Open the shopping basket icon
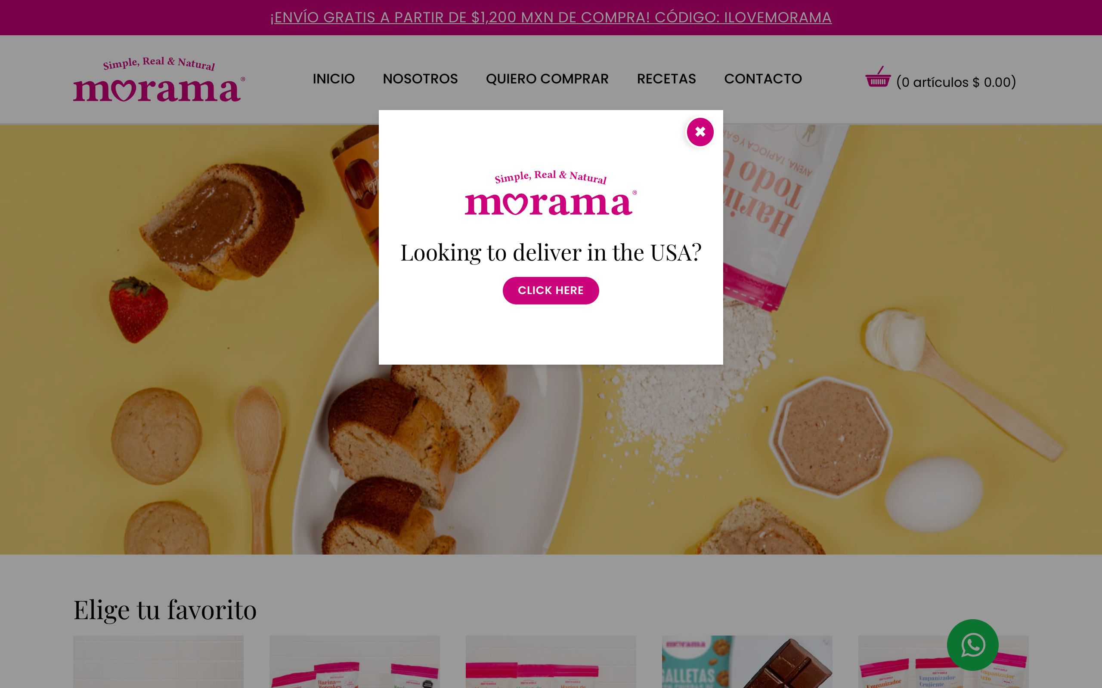1102x688 pixels. click(878, 77)
